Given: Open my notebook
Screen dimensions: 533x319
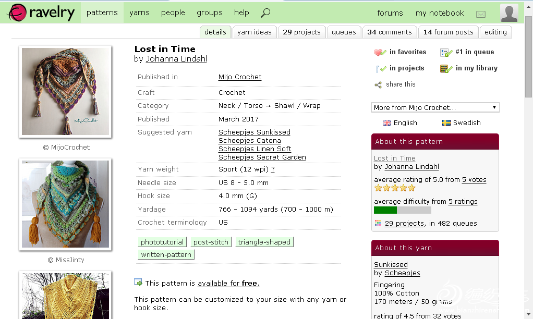Looking at the screenshot, I should (440, 13).
